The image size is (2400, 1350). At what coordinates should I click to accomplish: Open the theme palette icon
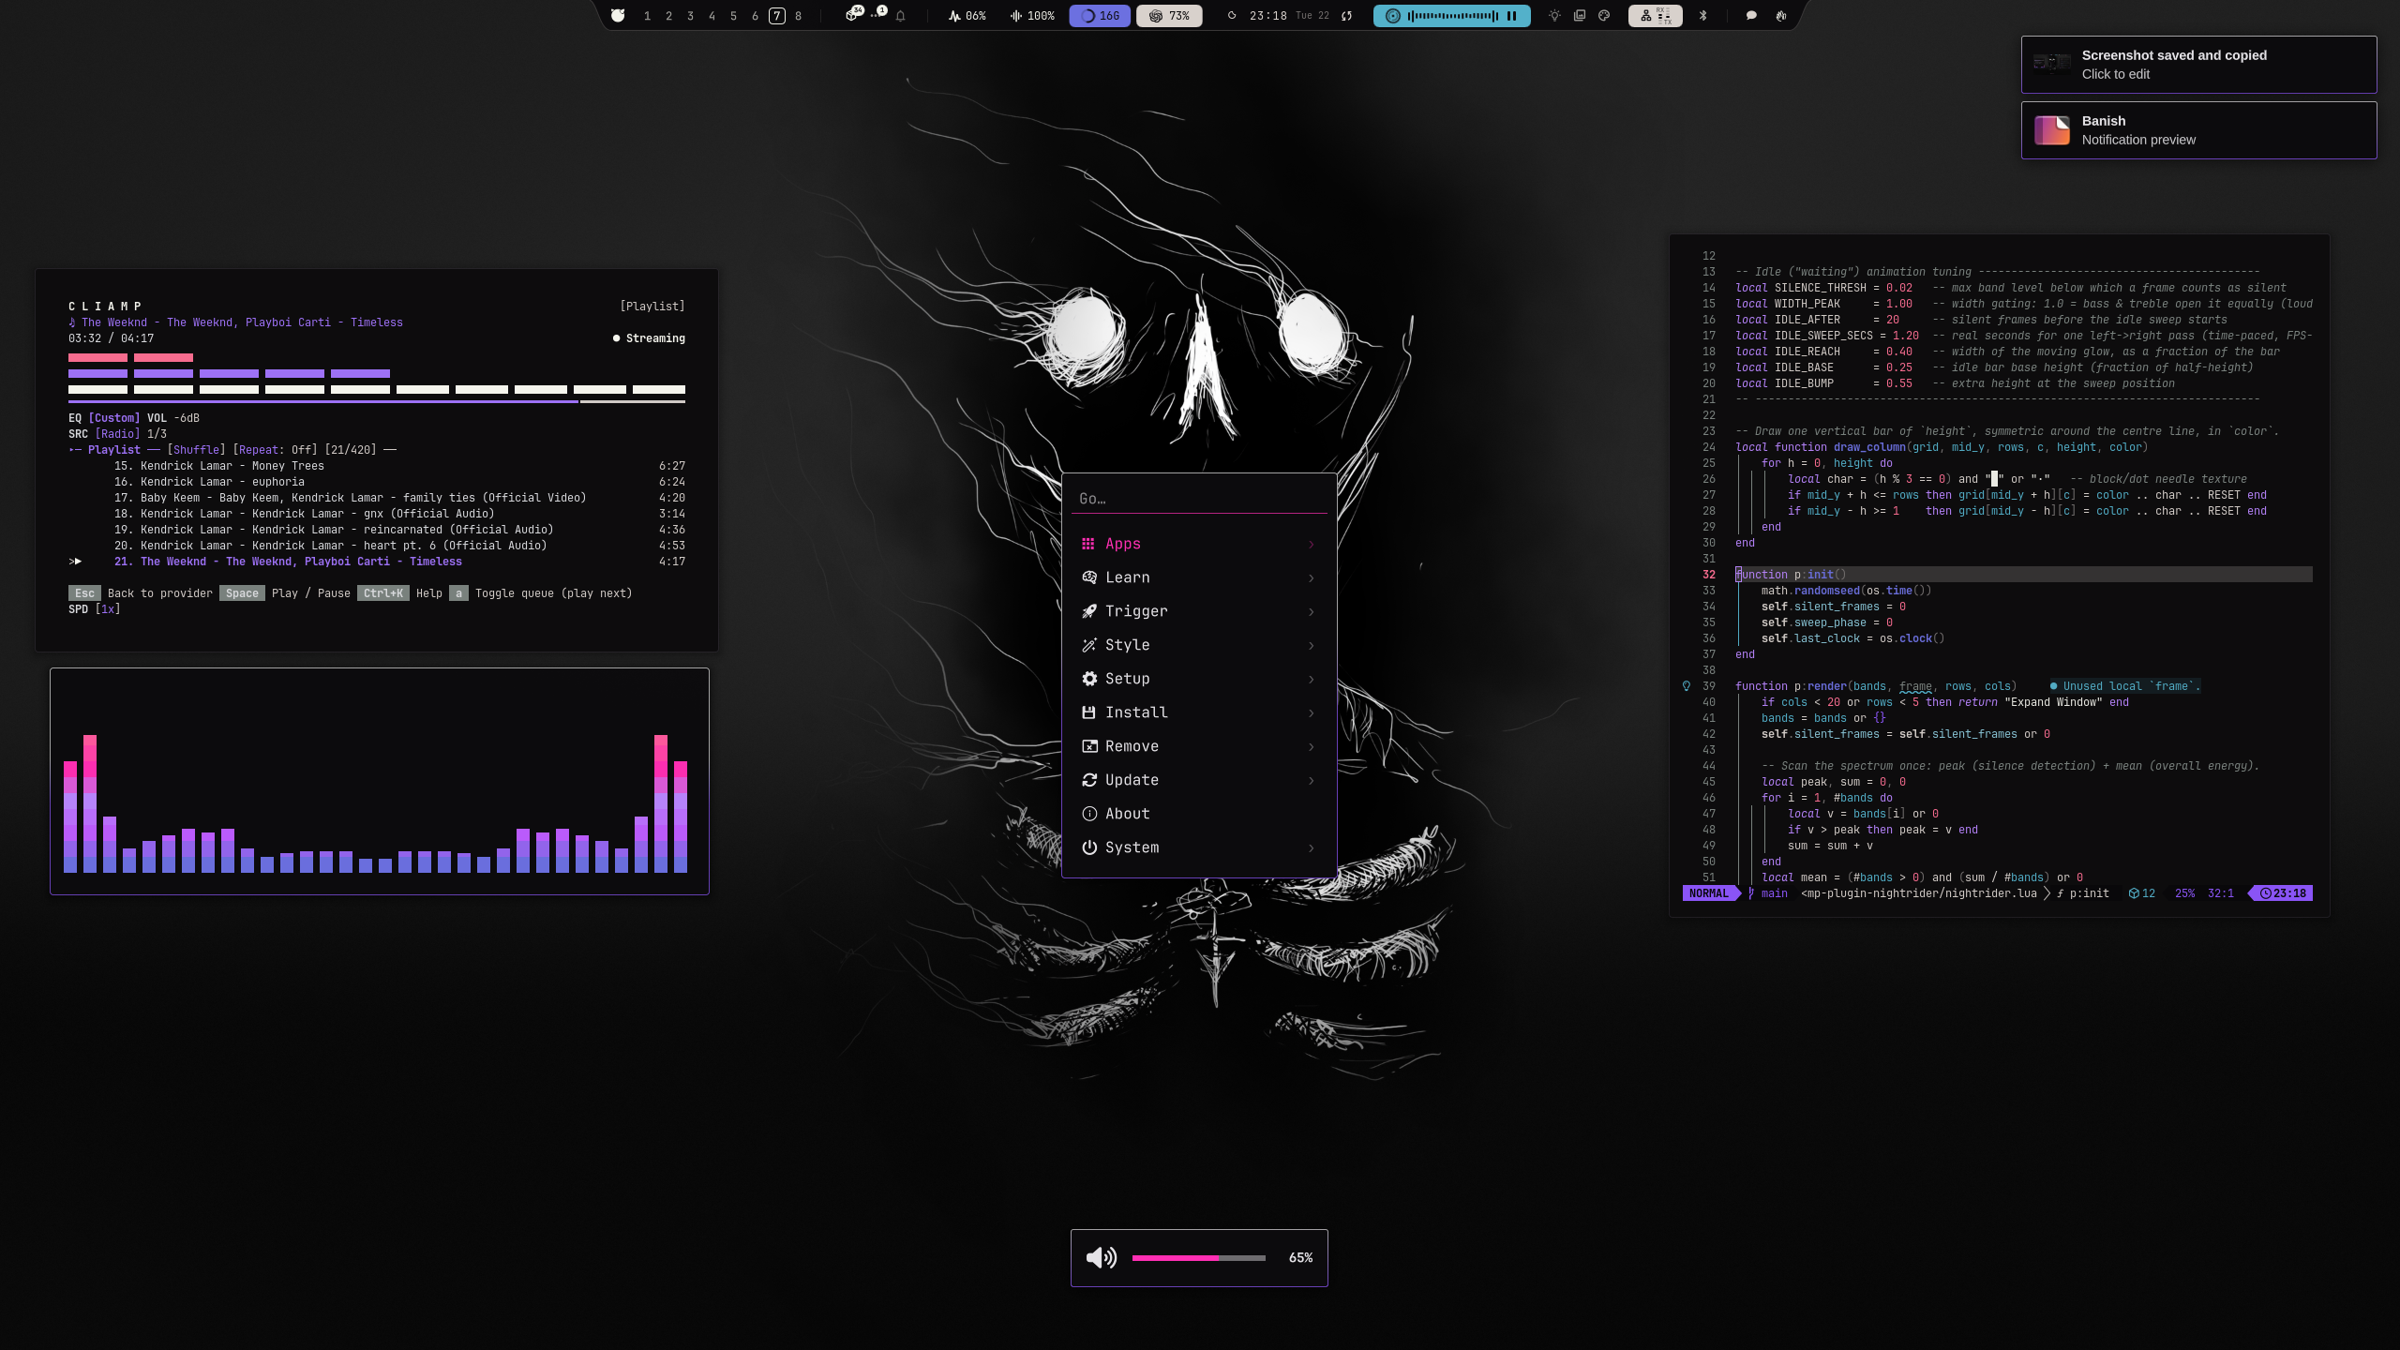[1604, 16]
